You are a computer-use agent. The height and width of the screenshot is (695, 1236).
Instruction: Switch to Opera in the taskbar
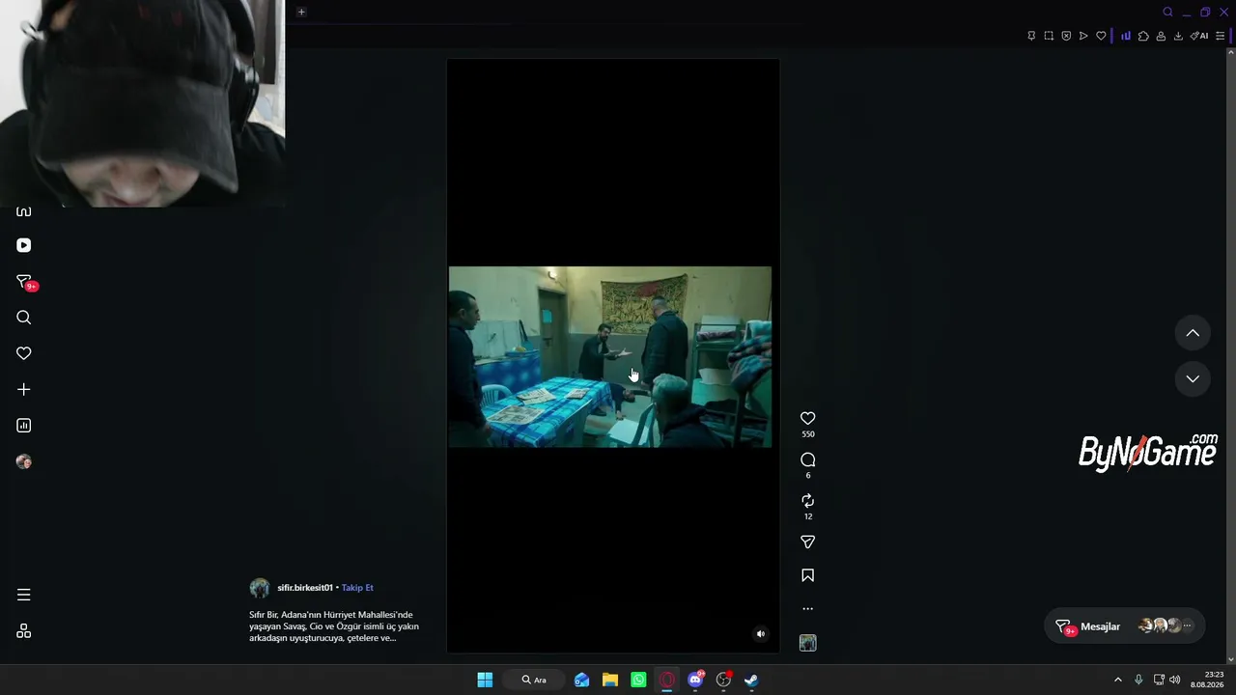pyautogui.click(x=667, y=680)
